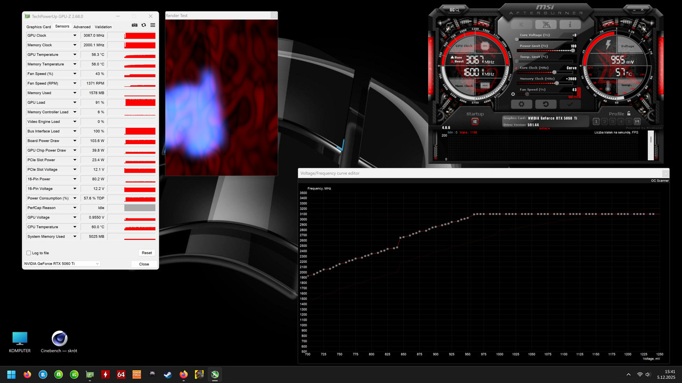Select Afterburner profile slot 2
The image size is (682, 383).
pos(605,122)
